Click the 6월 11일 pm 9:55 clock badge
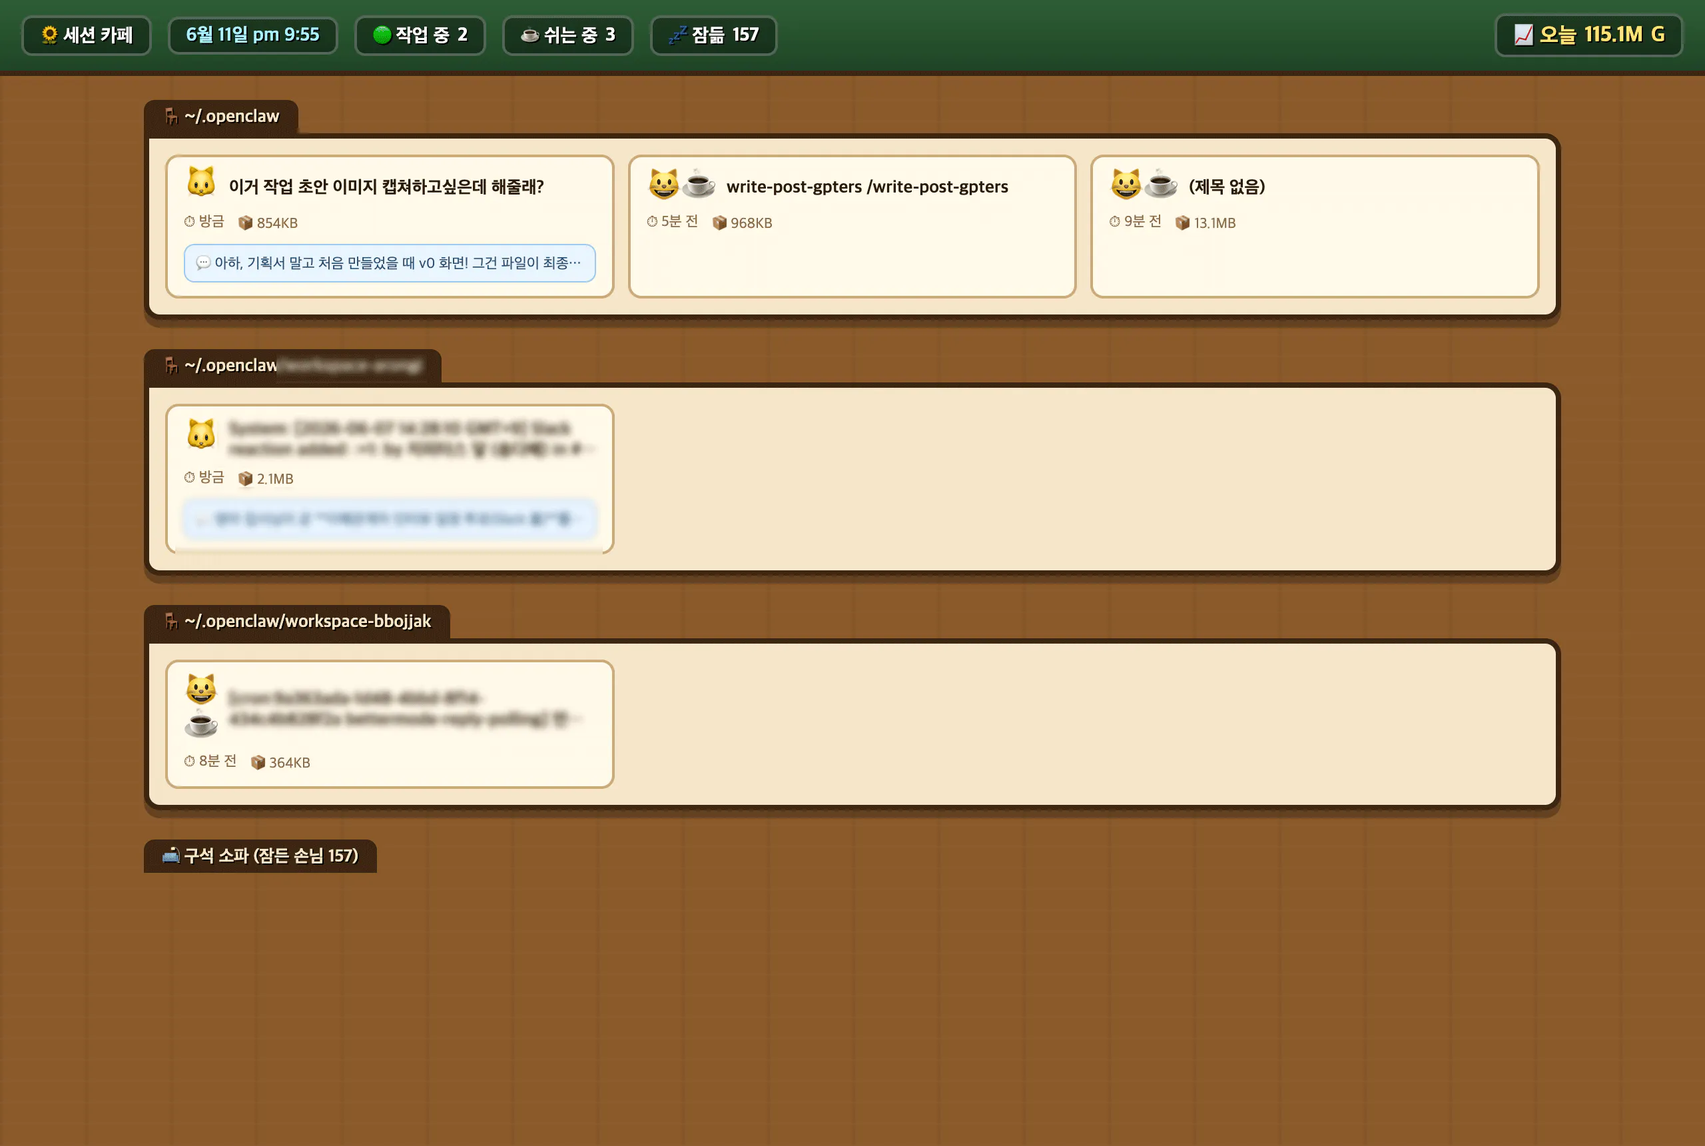Screen dimensions: 1705x1146 [x=253, y=35]
